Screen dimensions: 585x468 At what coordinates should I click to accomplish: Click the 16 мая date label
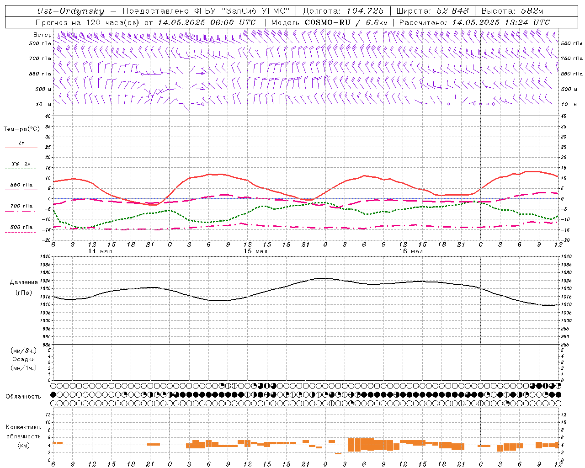pyautogui.click(x=411, y=251)
